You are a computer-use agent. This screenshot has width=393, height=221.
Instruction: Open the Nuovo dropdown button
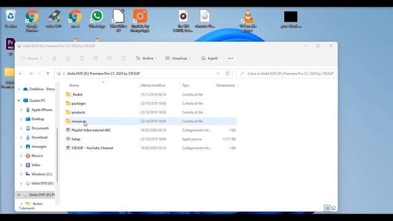pyautogui.click(x=31, y=58)
